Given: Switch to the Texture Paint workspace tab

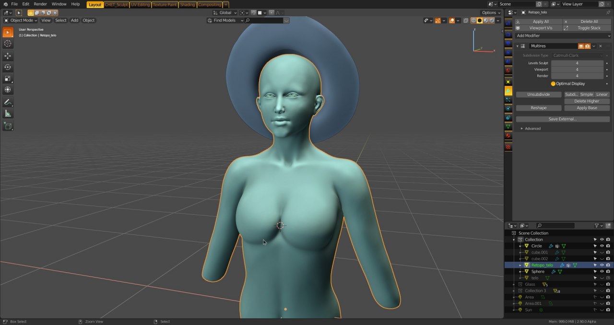Looking at the screenshot, I should coord(165,5).
